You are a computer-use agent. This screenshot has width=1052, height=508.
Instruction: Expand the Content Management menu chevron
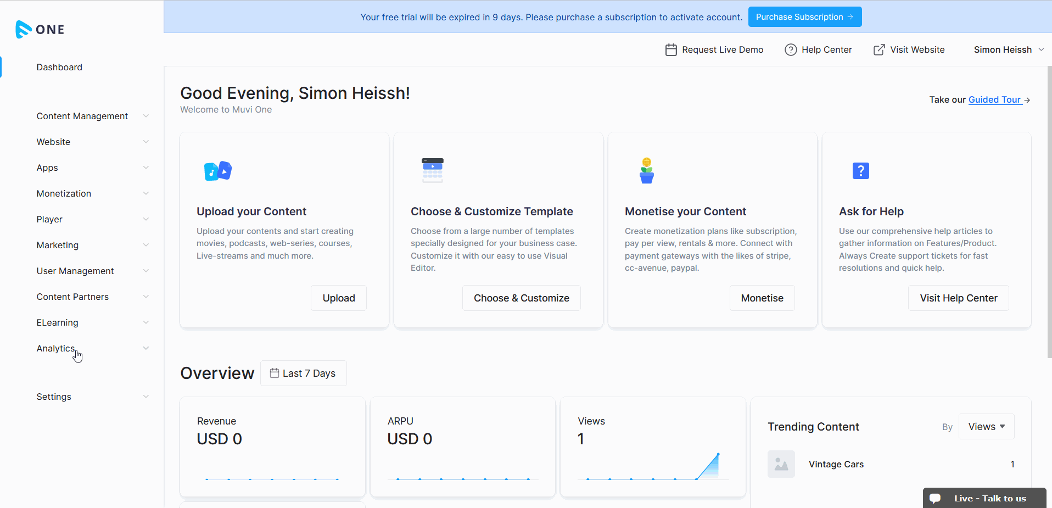146,116
